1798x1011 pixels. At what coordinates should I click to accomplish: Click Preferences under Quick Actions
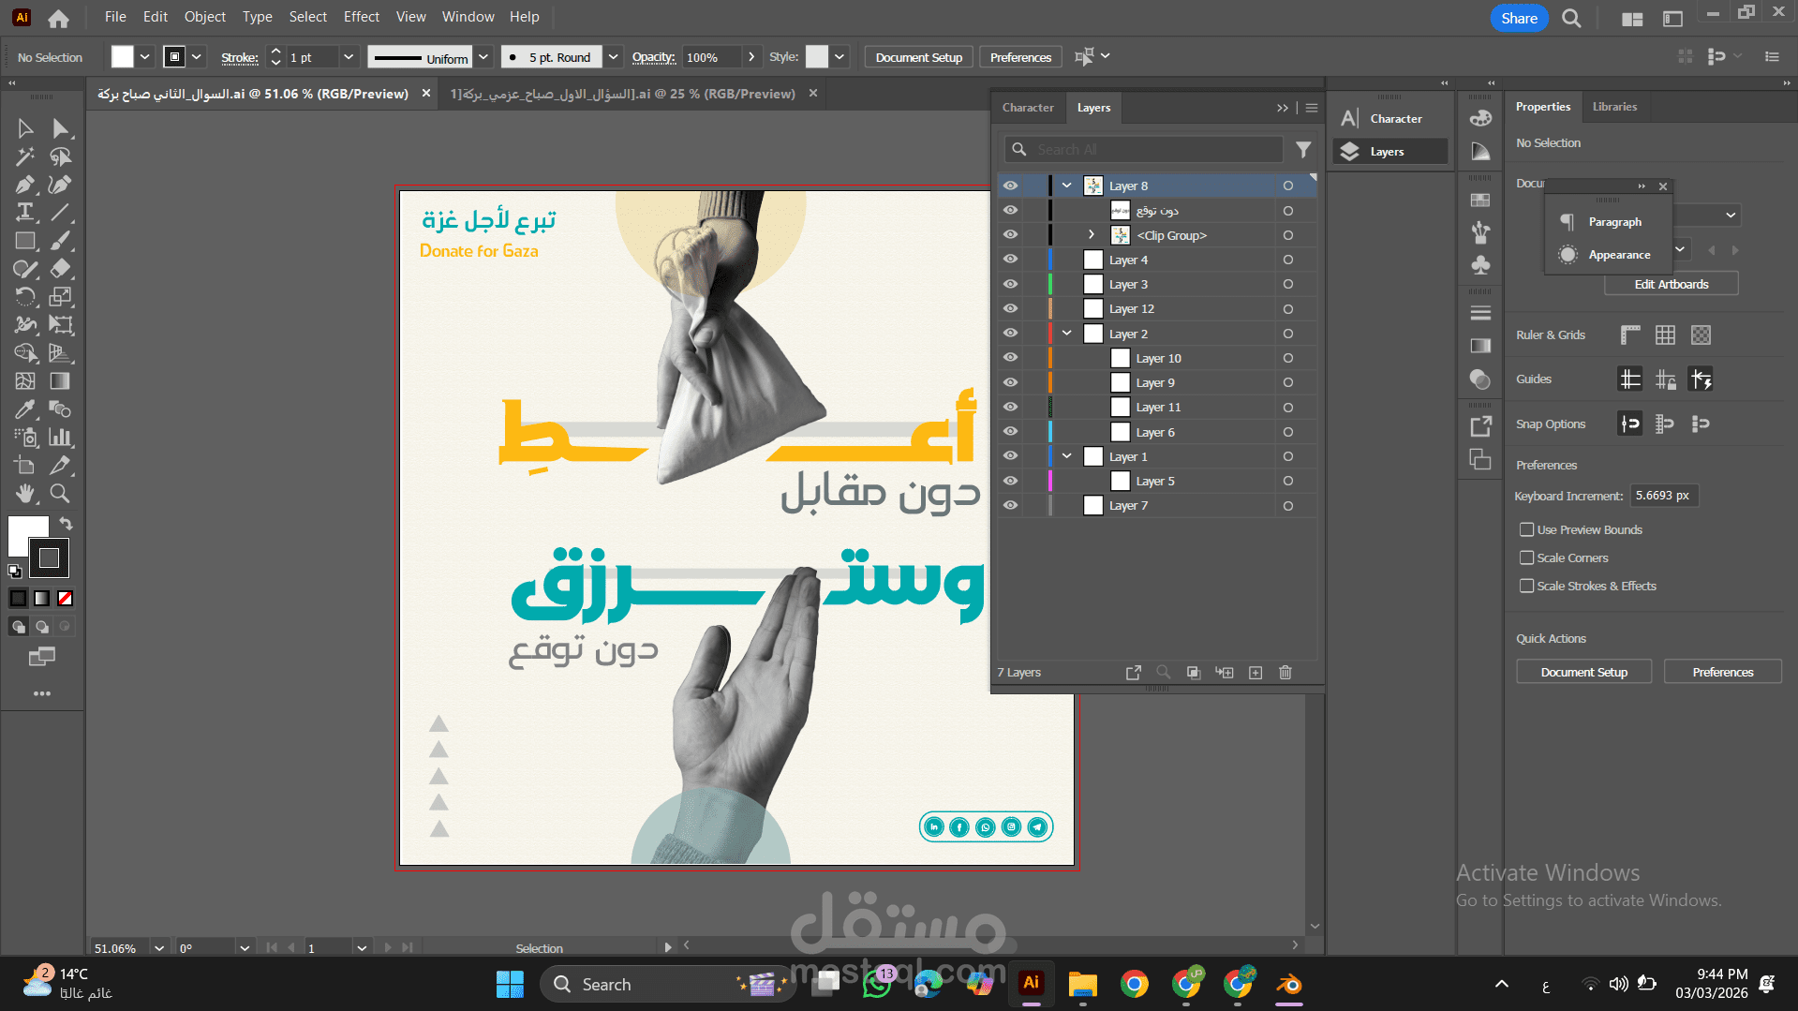point(1723,672)
